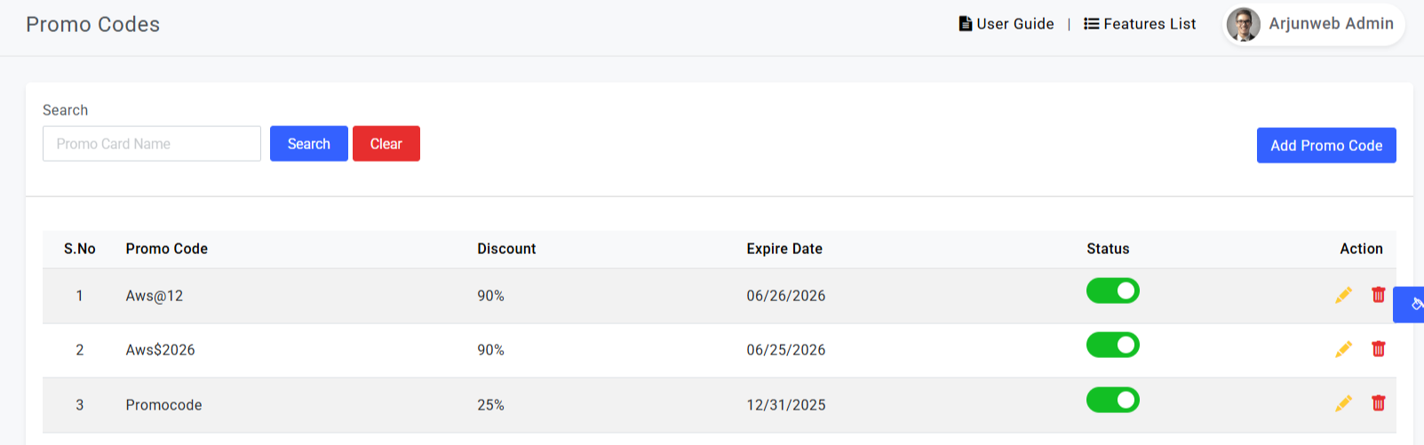Edit the Promocode entry using pencil icon
The width and height of the screenshot is (1424, 445).
pyautogui.click(x=1343, y=403)
